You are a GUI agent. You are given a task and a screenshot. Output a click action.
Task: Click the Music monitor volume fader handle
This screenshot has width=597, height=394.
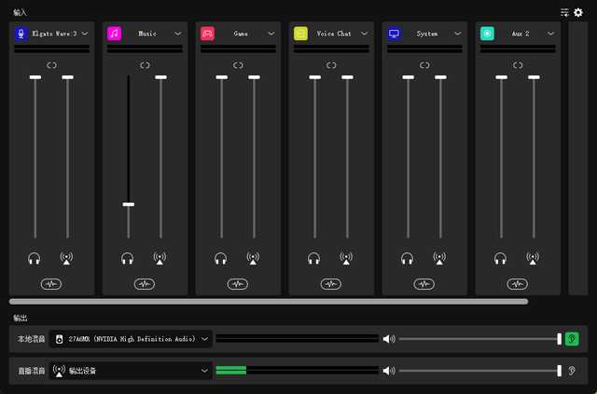pyautogui.click(x=129, y=204)
